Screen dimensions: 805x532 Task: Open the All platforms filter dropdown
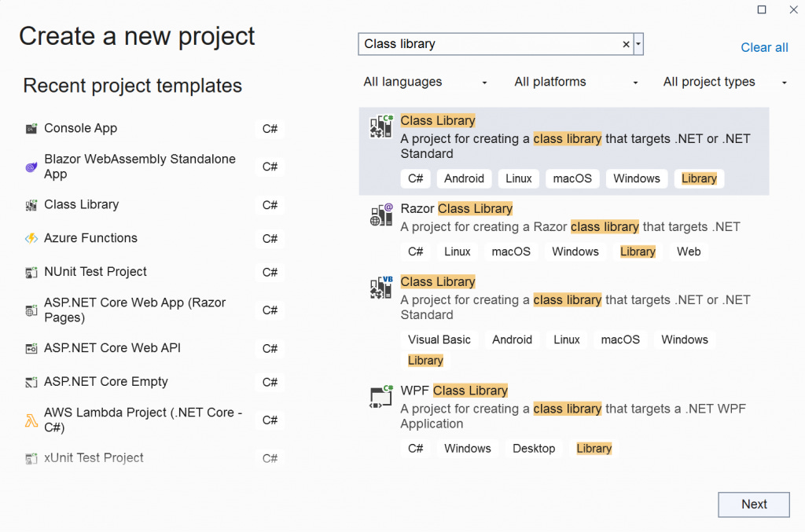click(576, 82)
